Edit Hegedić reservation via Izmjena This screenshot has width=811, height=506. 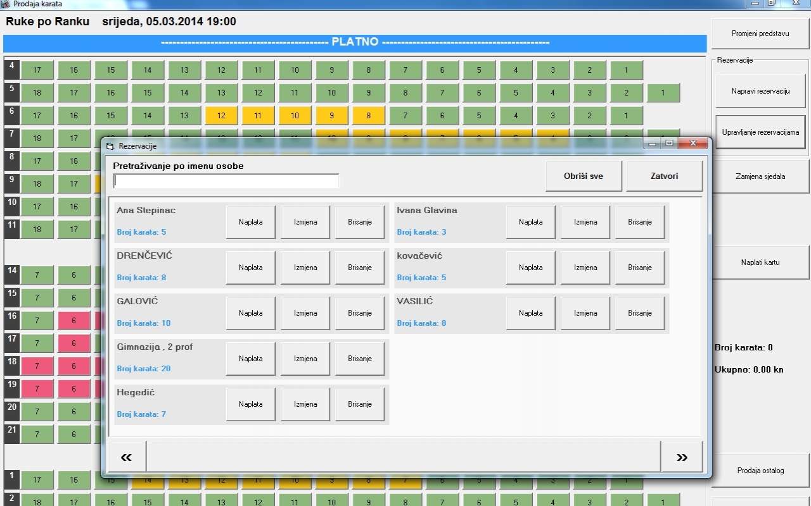coord(305,404)
